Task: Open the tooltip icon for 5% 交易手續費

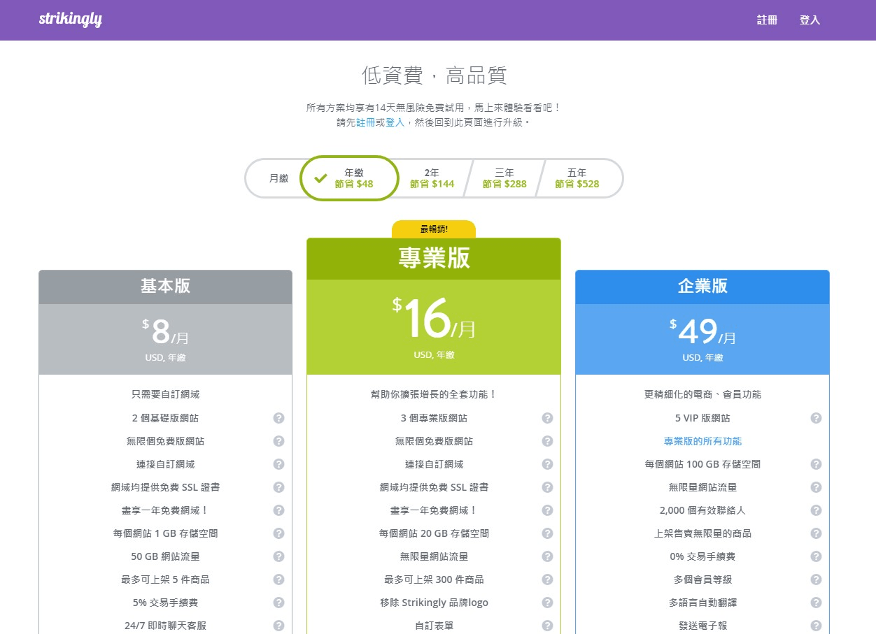Action: 278,603
